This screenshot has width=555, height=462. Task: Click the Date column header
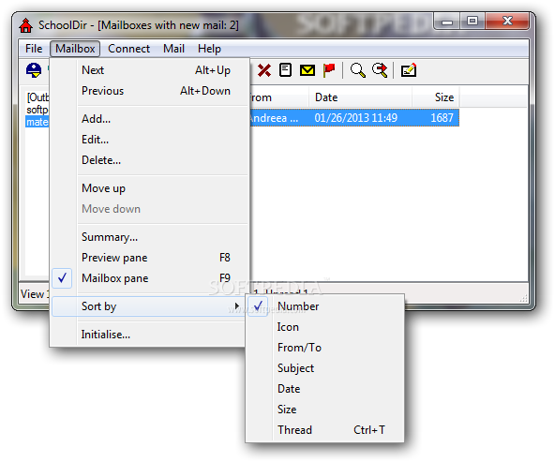[360, 97]
